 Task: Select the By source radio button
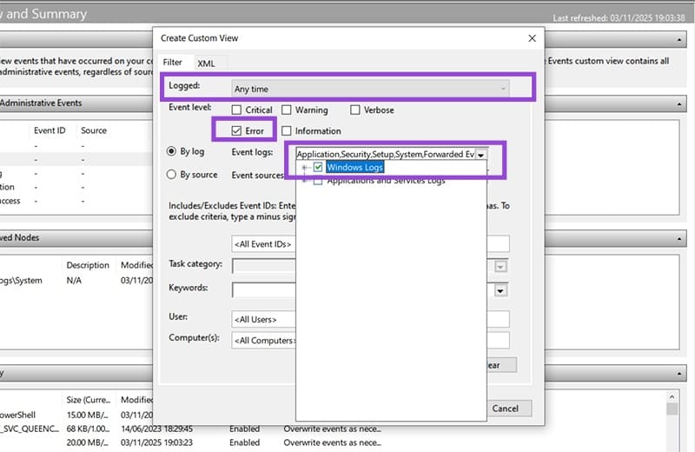click(171, 174)
